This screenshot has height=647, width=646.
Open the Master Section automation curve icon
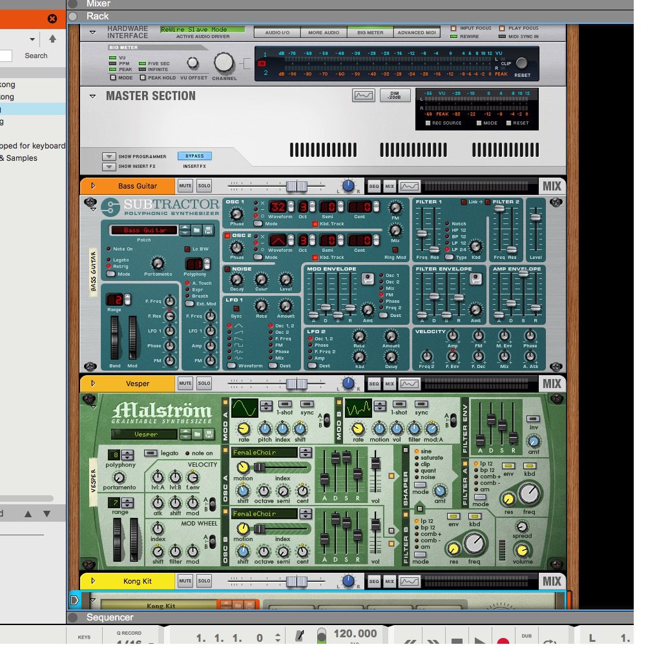pos(363,96)
